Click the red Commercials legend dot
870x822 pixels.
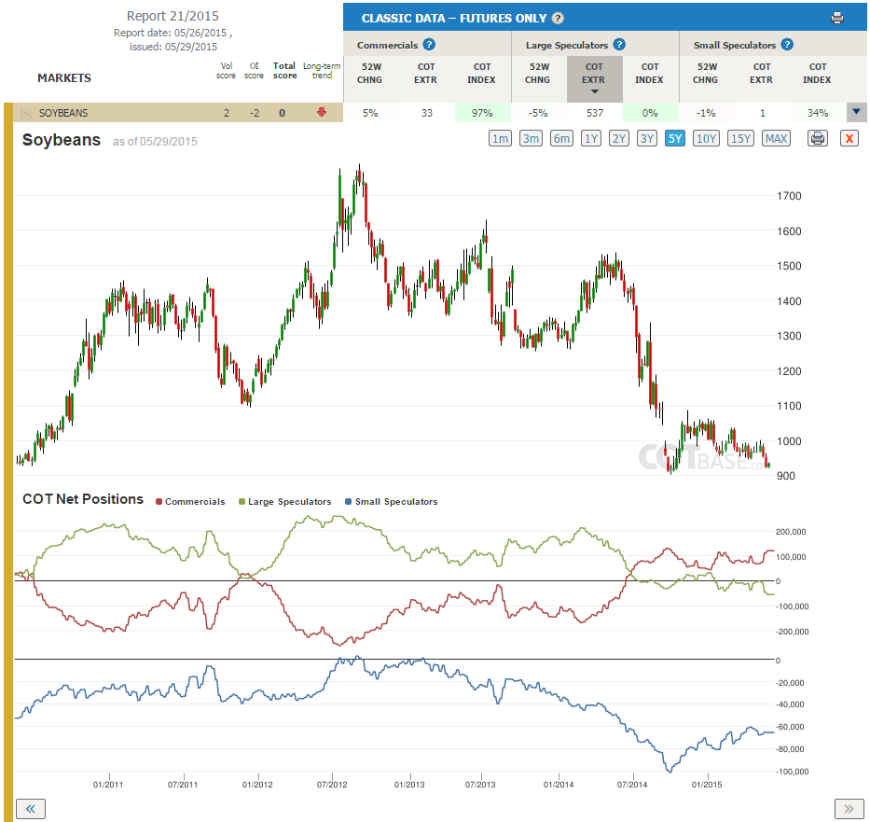click(159, 502)
